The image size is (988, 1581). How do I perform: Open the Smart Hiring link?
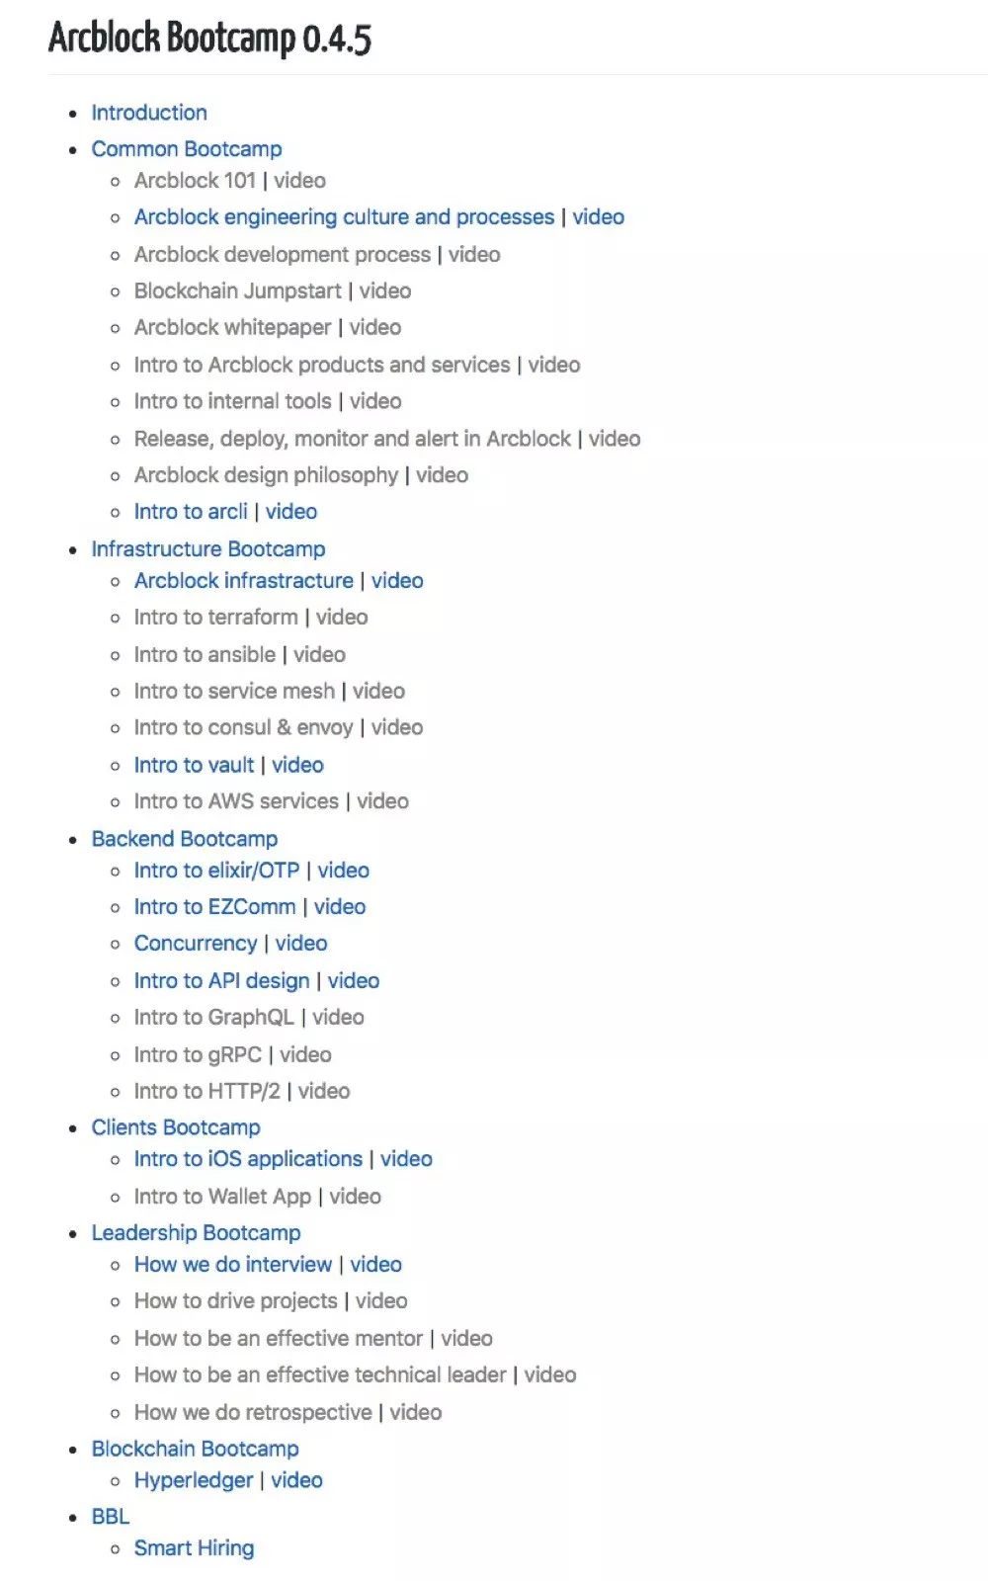(x=194, y=1548)
